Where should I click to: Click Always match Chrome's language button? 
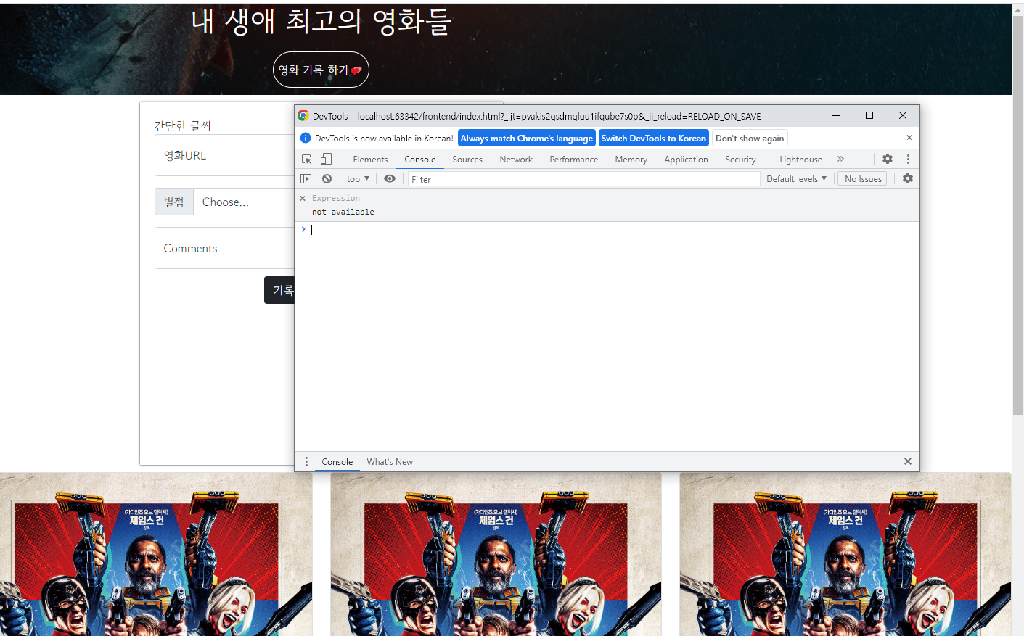coord(527,138)
